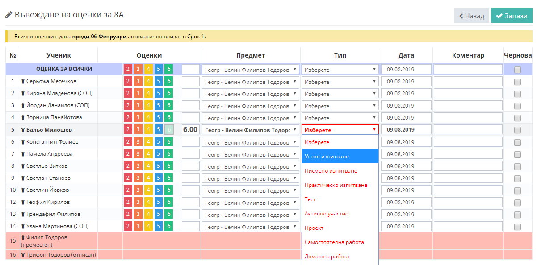The width and height of the screenshot is (537, 265).
Task: Check Чернова box in ОЦЕНКА ЗА ВСИЧКИ row
Action: point(517,70)
